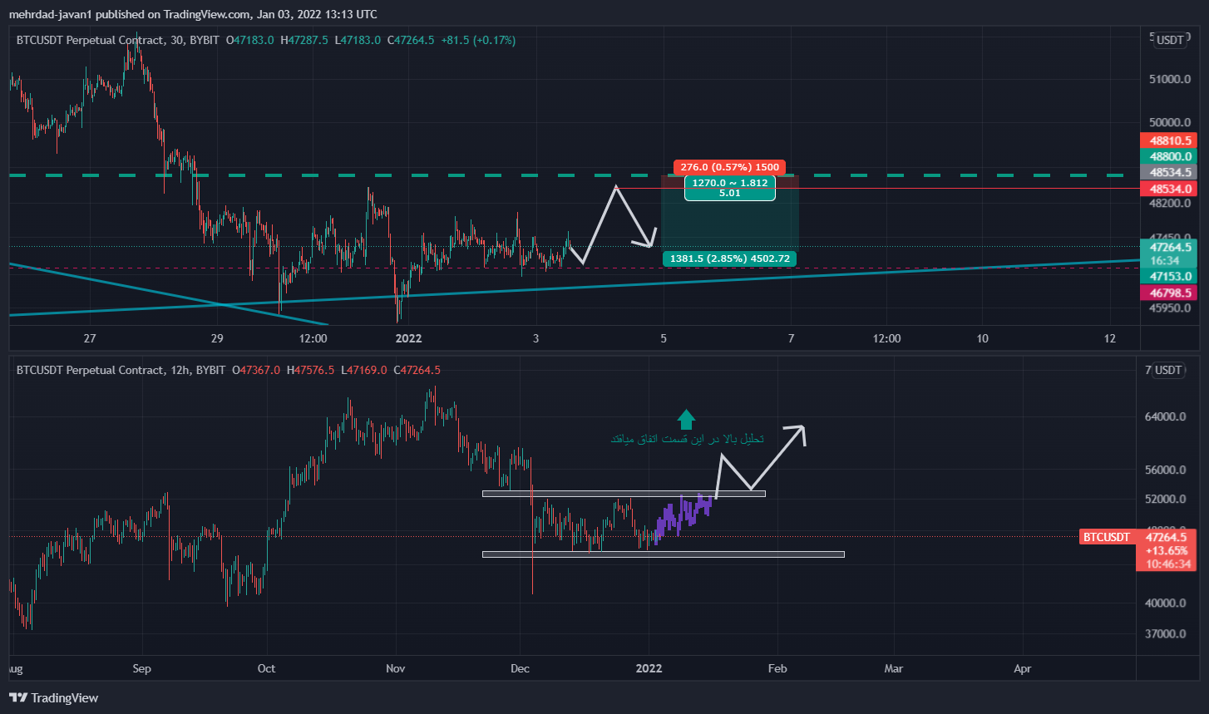This screenshot has width=1209, height=714.
Task: Click the TradingView logo at the bottom
Action: tap(54, 698)
